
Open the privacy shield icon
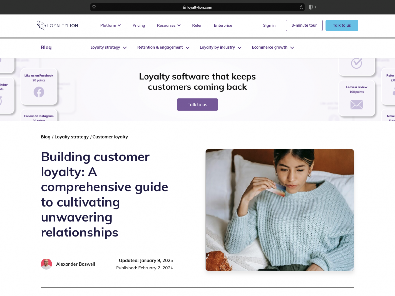310,7
